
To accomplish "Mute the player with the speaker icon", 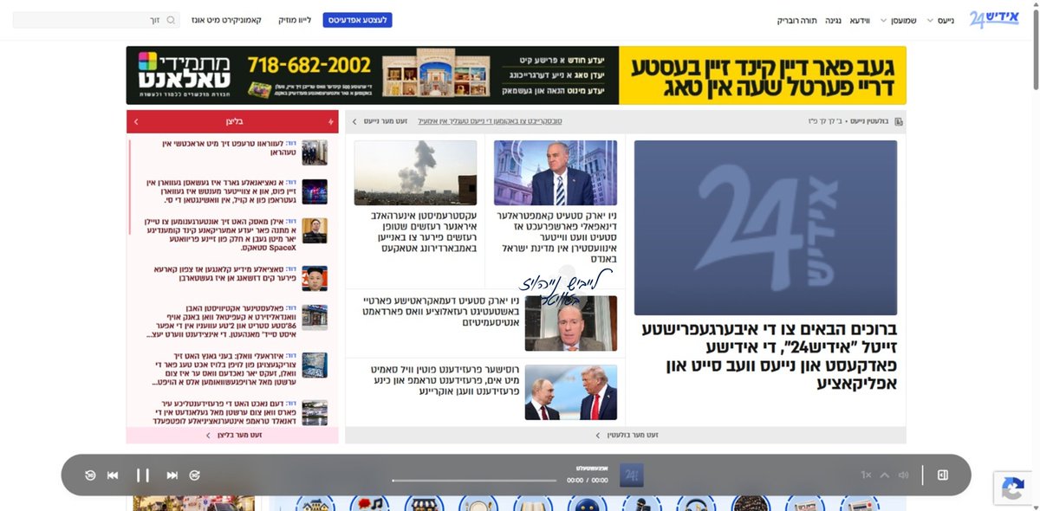I will (x=904, y=475).
